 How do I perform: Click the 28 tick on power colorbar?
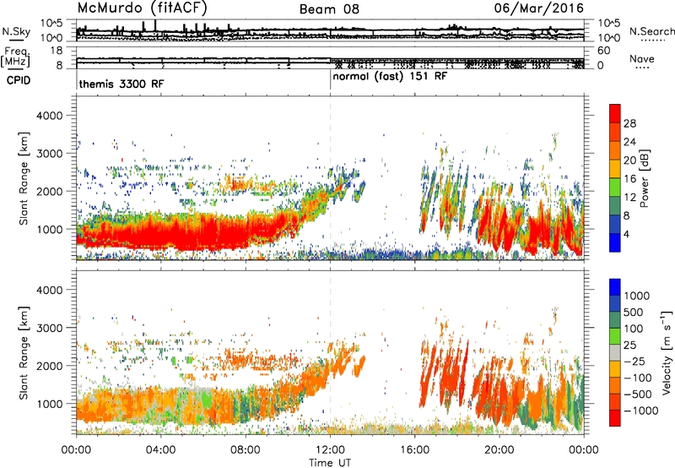629,123
